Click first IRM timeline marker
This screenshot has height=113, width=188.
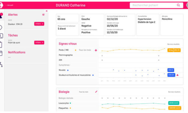point(102,60)
